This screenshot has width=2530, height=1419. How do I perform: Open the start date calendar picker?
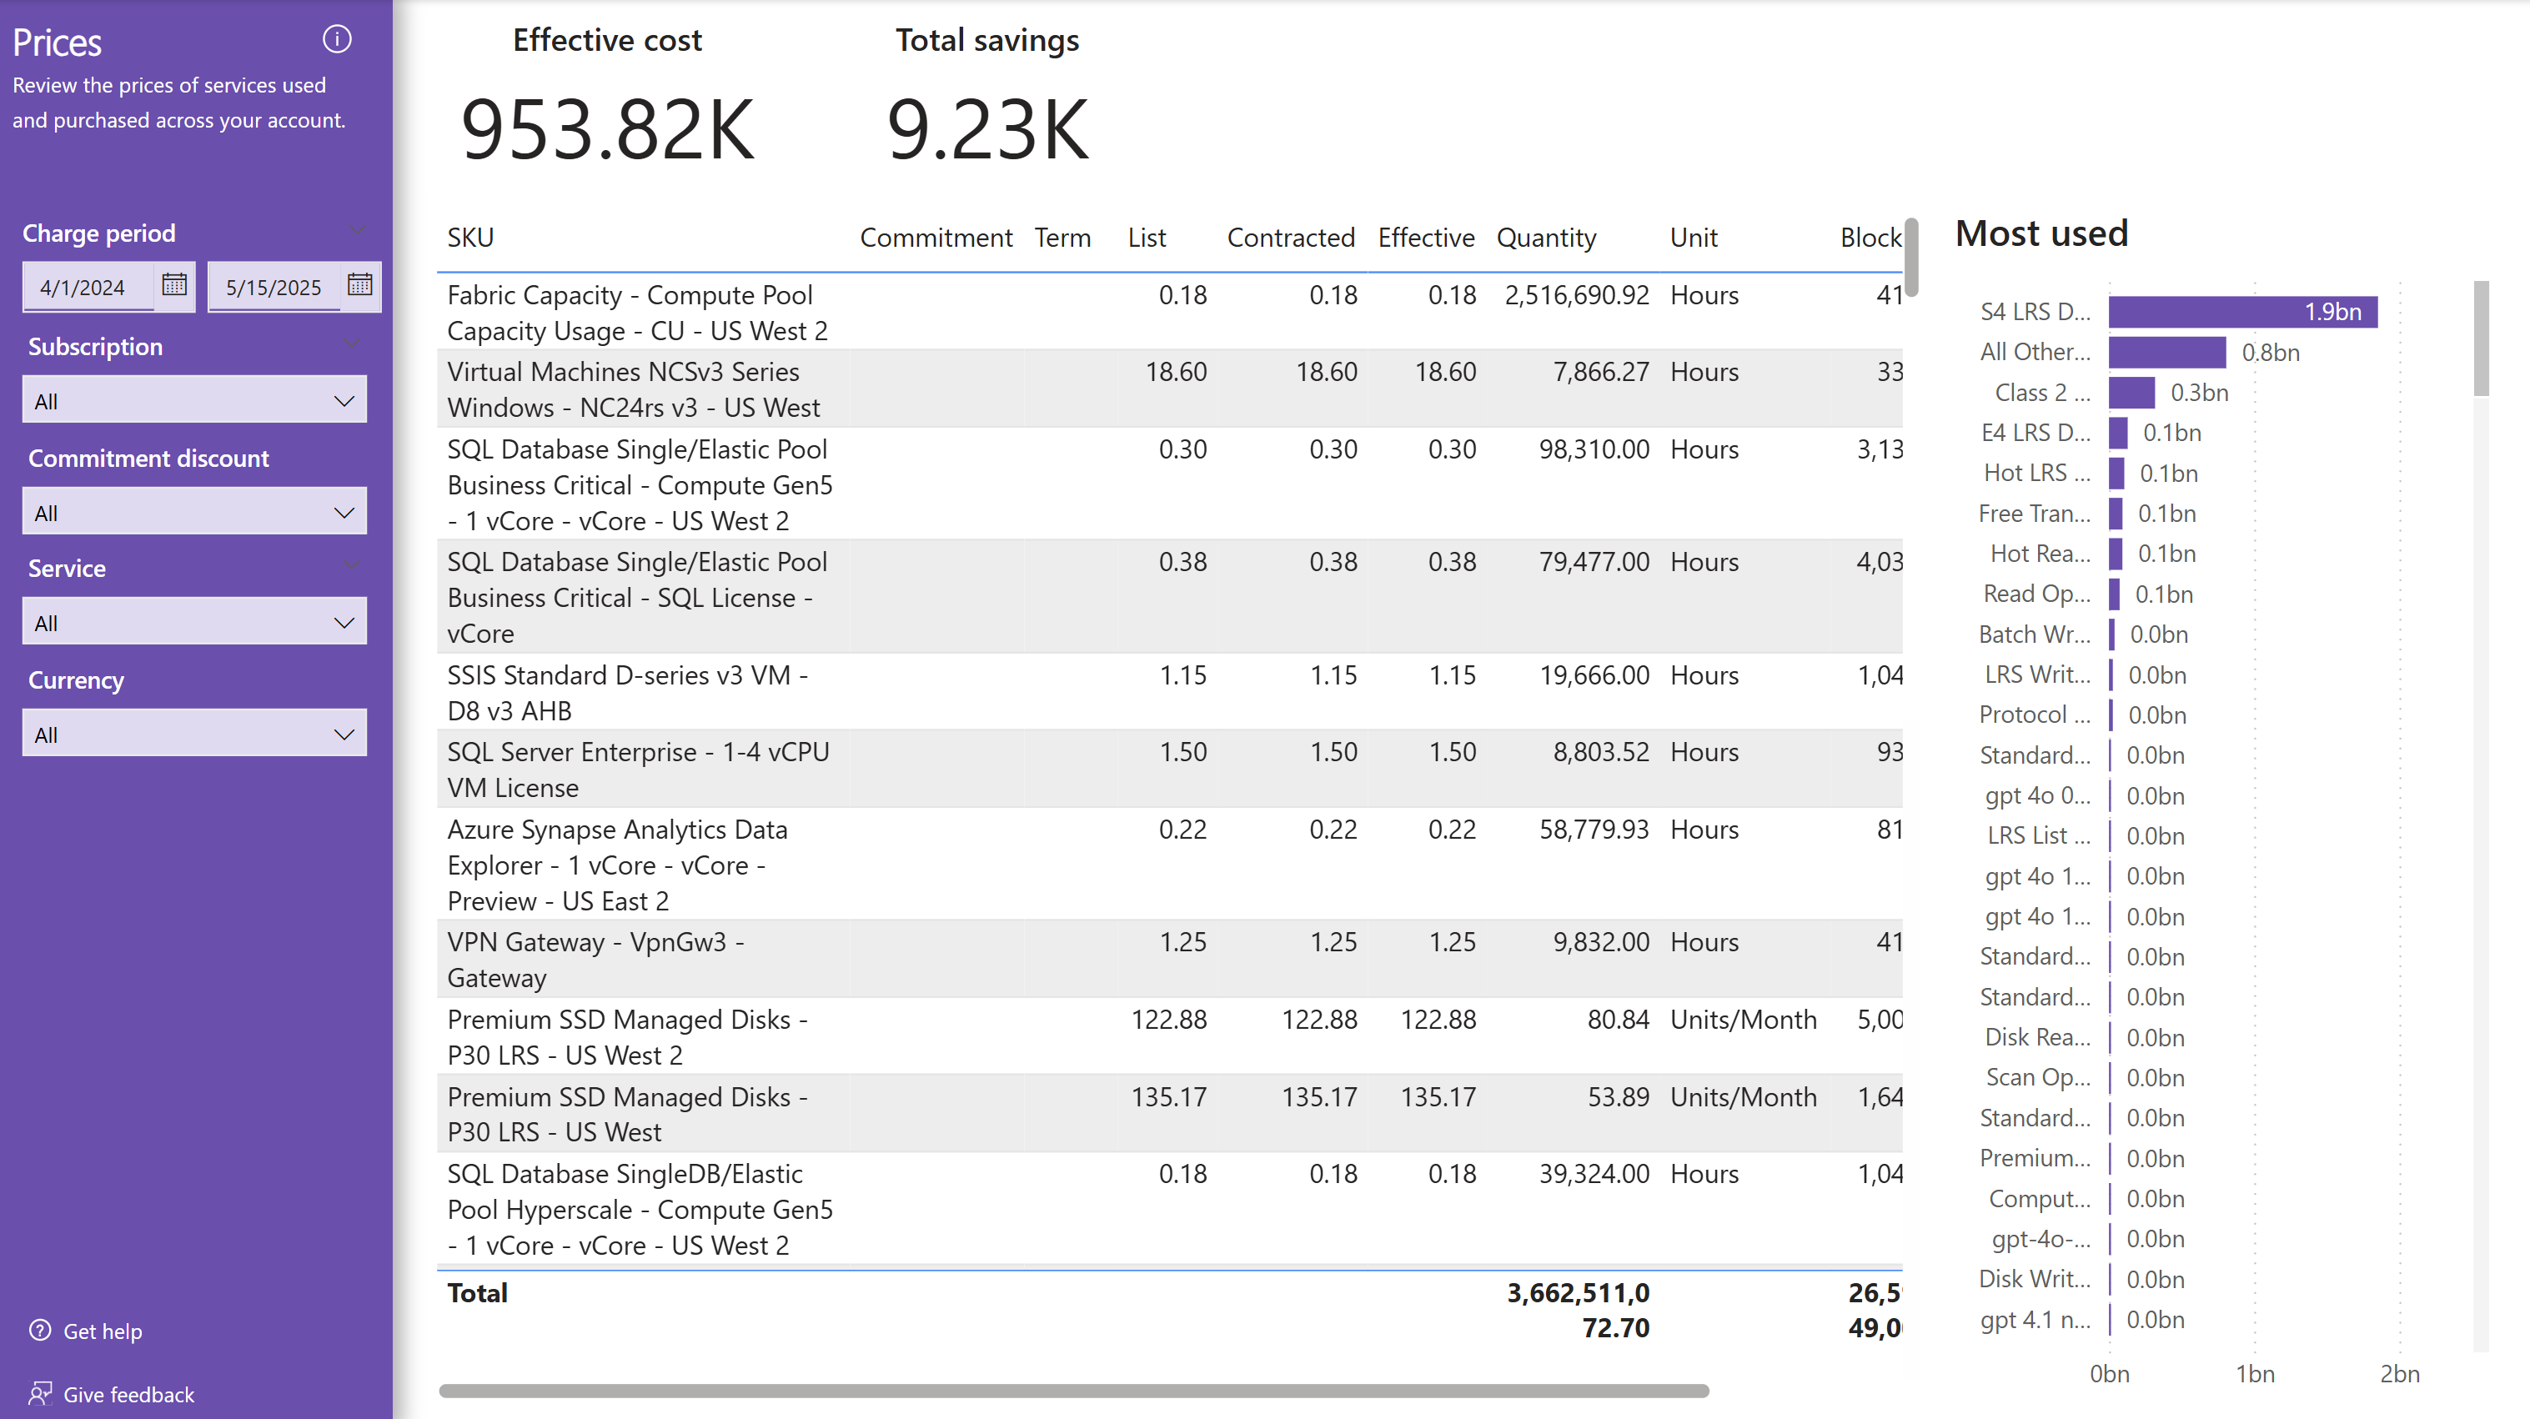173,285
